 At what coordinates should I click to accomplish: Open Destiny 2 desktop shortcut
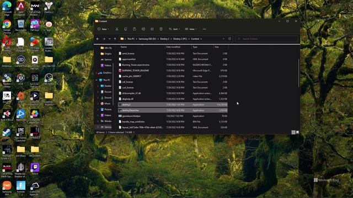tap(49, 8)
